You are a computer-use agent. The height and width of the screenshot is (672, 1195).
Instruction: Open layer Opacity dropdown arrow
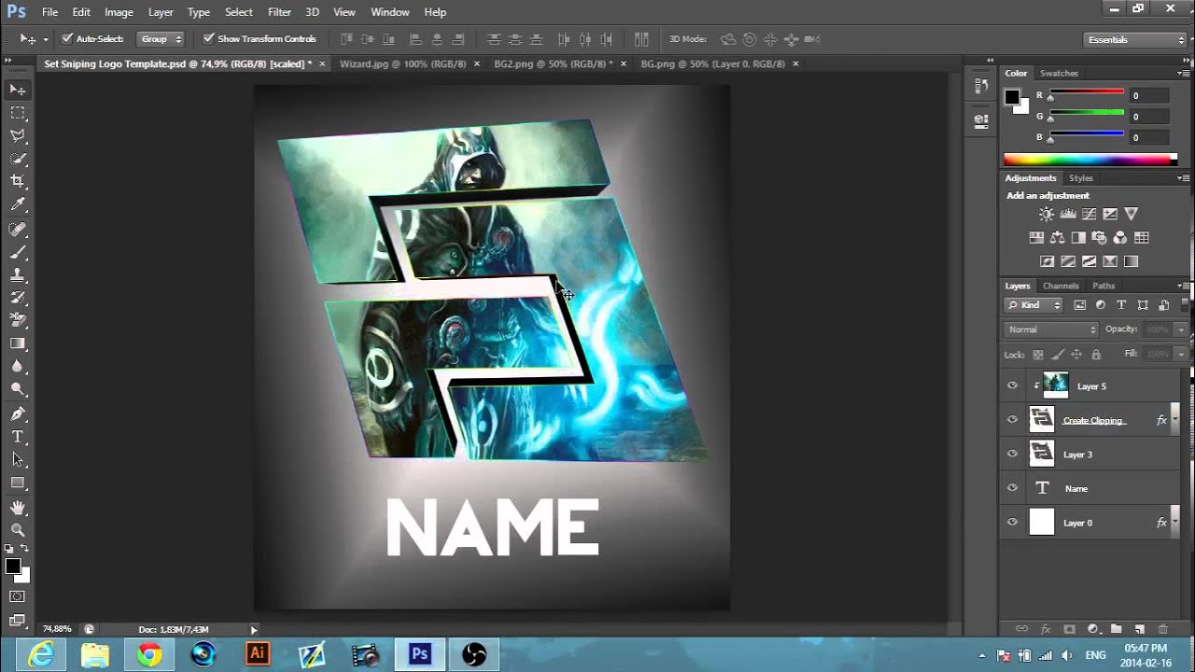coord(1181,329)
